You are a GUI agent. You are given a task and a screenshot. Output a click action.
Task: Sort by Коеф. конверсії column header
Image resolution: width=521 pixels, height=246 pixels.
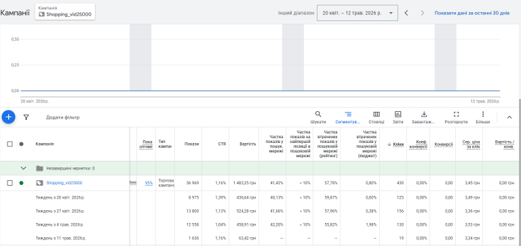[x=419, y=144]
